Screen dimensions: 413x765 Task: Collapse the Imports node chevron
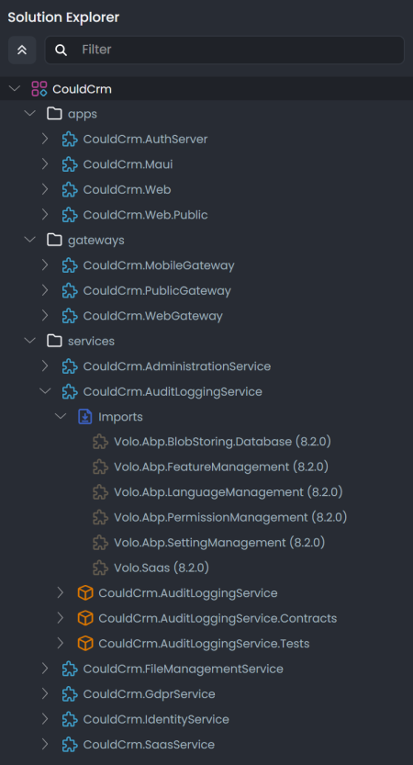click(61, 417)
